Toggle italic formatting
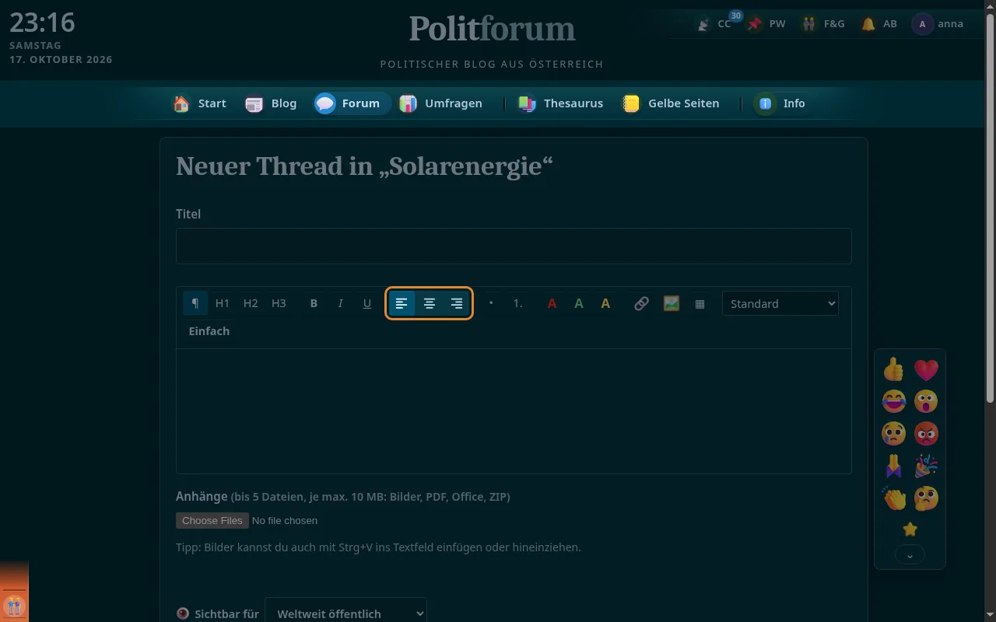The width and height of the screenshot is (996, 622). pos(340,303)
